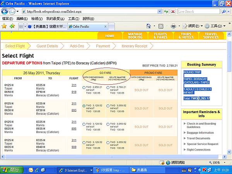Select checked bags fare for flight 893

click(84, 106)
